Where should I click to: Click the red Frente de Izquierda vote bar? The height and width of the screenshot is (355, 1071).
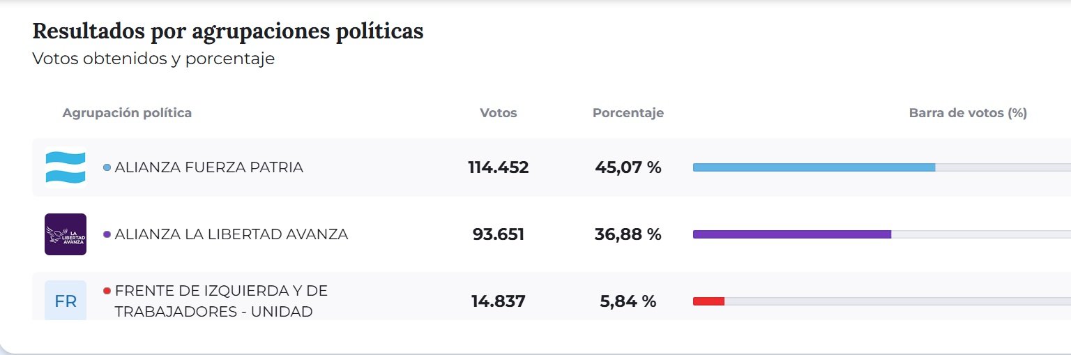[x=708, y=301]
